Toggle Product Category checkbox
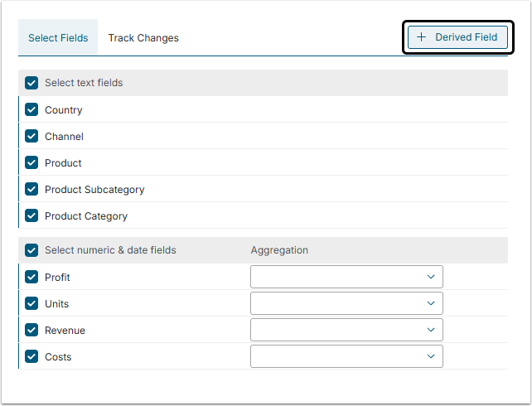This screenshot has width=532, height=406. [x=32, y=216]
